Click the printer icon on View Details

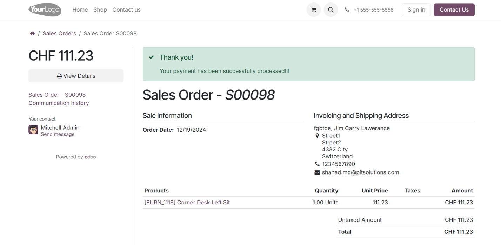[x=59, y=76]
